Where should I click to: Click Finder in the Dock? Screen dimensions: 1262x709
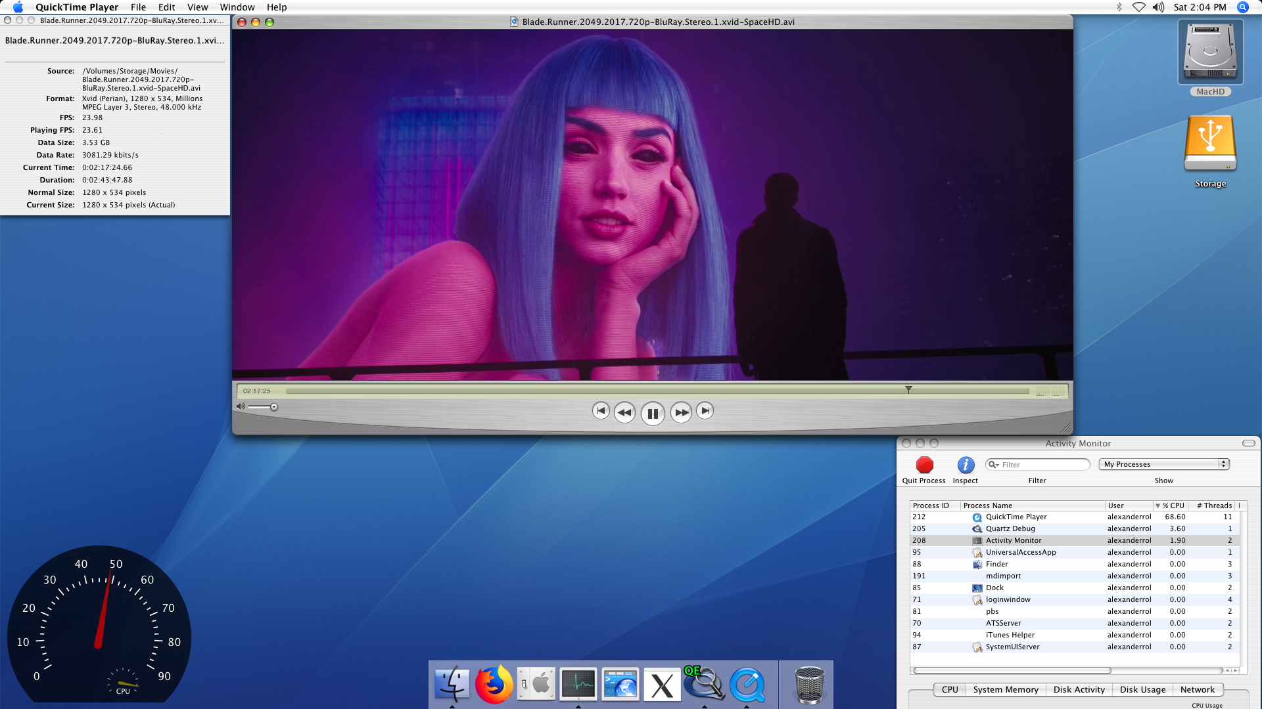click(452, 684)
